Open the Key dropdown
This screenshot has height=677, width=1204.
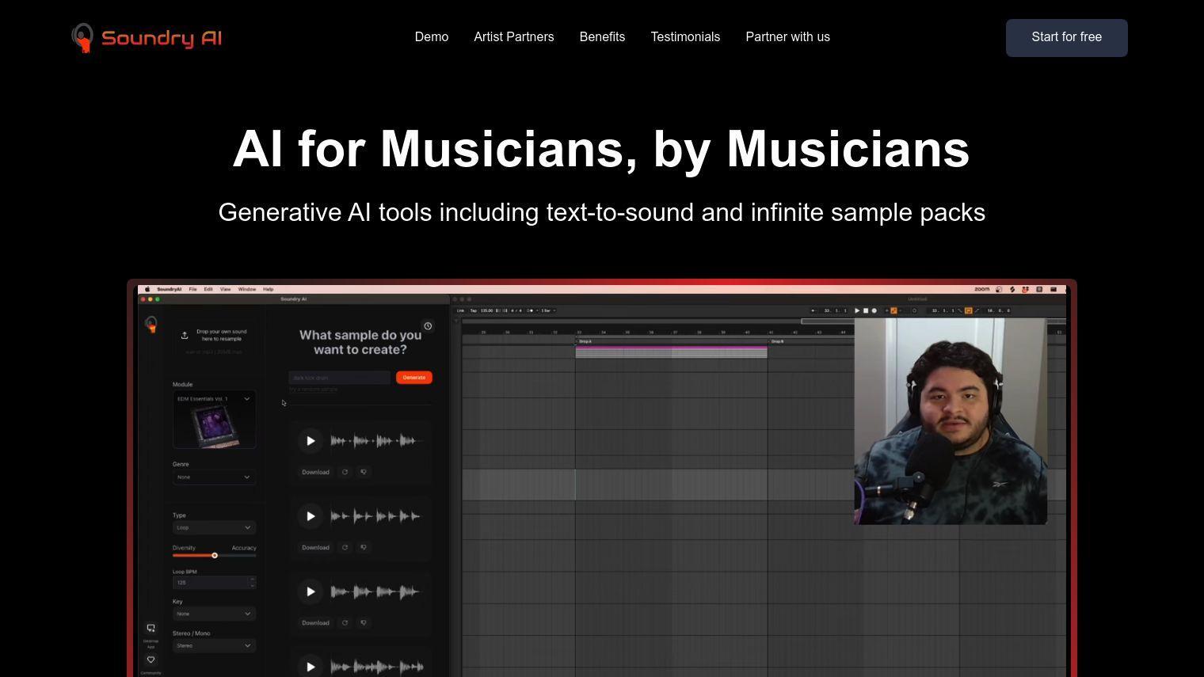(214, 614)
